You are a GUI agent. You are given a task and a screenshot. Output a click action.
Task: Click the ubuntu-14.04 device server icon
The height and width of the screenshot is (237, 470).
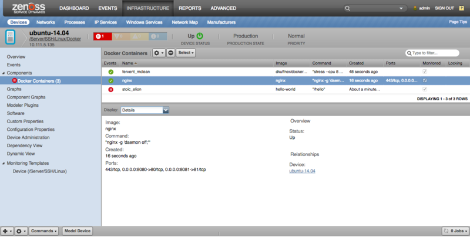click(x=10, y=37)
